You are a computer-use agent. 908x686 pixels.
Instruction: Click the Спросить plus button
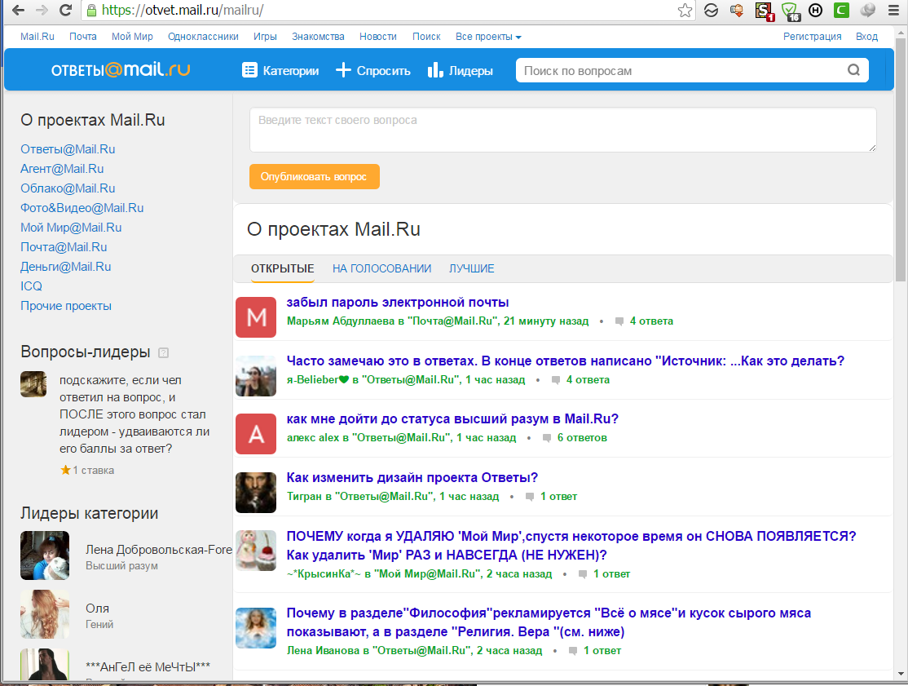tap(372, 71)
